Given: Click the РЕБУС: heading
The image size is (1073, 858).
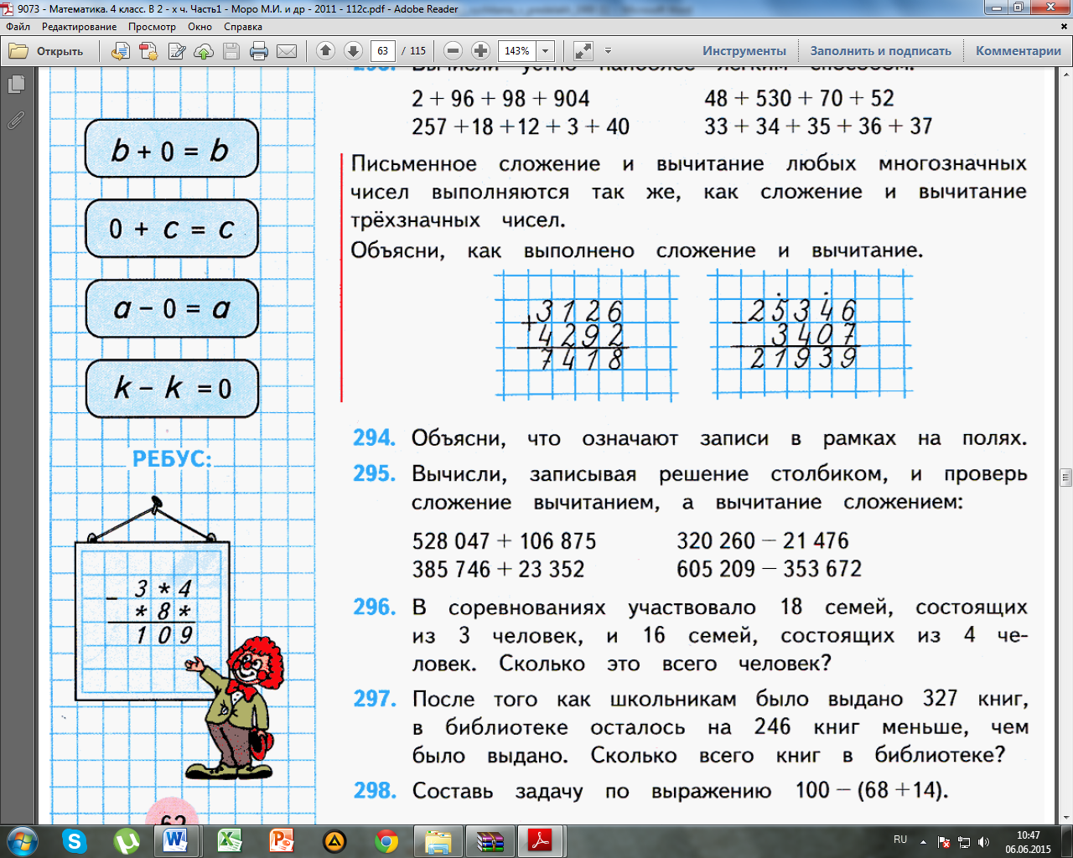Looking at the screenshot, I should click(173, 459).
